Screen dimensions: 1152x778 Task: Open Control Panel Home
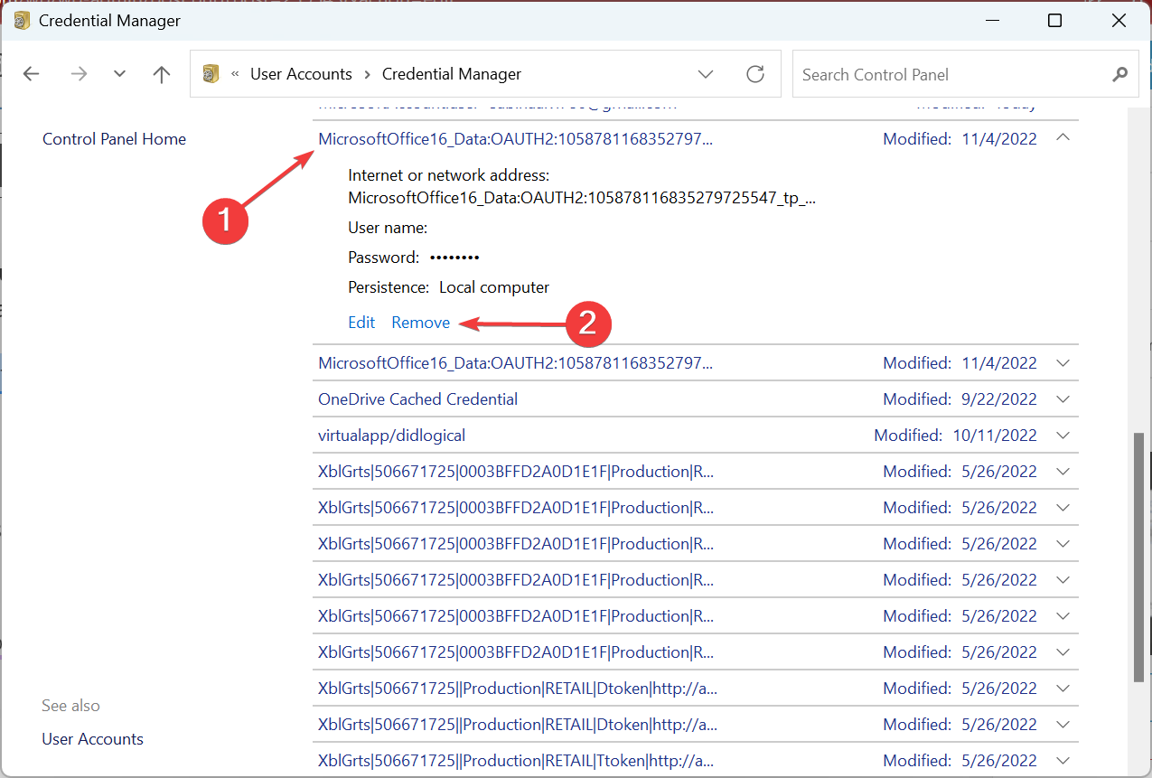click(x=115, y=139)
